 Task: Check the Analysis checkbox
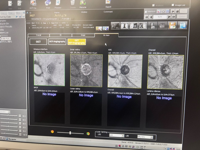(x=153, y=5)
